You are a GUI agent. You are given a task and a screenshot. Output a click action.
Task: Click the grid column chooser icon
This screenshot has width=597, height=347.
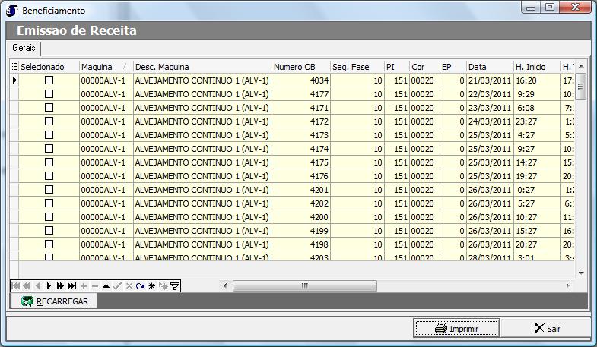click(x=14, y=67)
